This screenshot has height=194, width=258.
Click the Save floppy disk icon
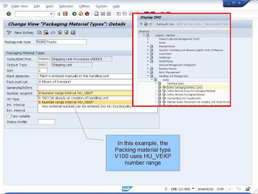click(x=65, y=14)
